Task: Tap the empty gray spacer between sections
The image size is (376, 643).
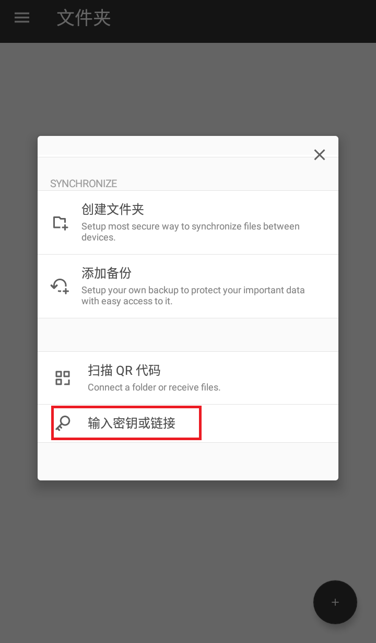Action: (x=188, y=335)
